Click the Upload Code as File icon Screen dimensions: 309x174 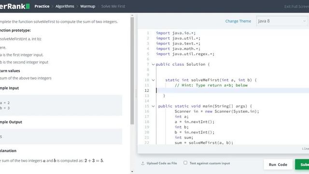coord(143,163)
